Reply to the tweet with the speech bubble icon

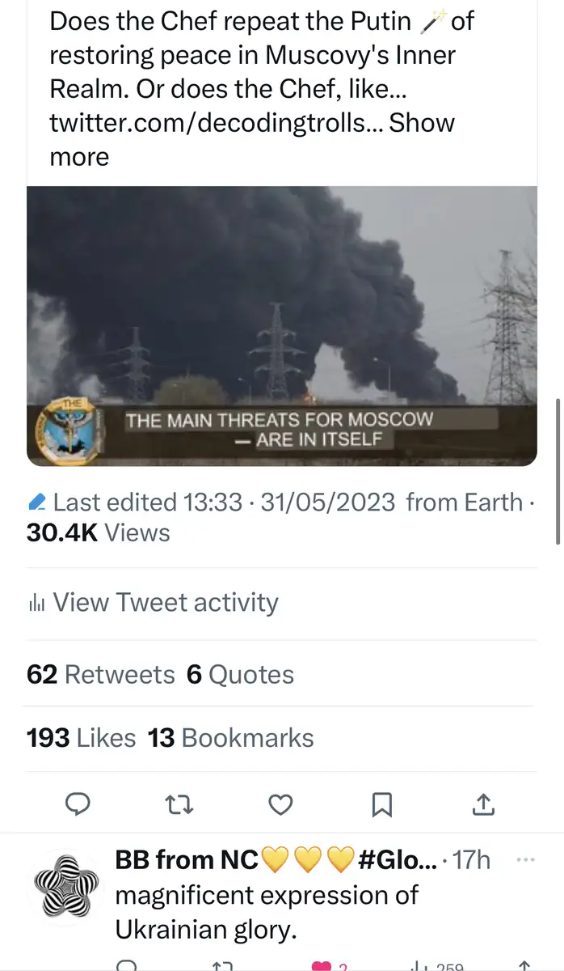point(78,804)
